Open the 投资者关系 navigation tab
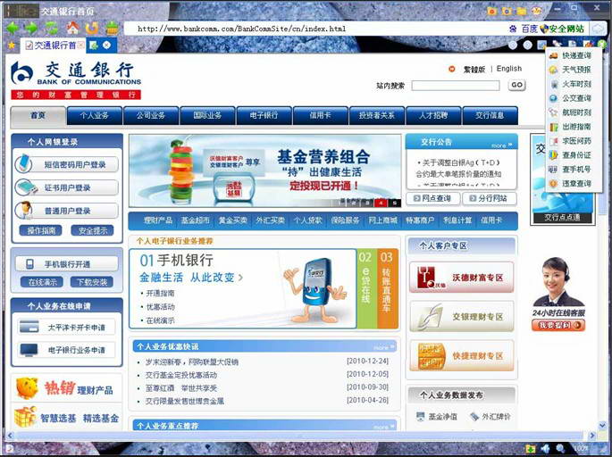The image size is (612, 457). (377, 116)
